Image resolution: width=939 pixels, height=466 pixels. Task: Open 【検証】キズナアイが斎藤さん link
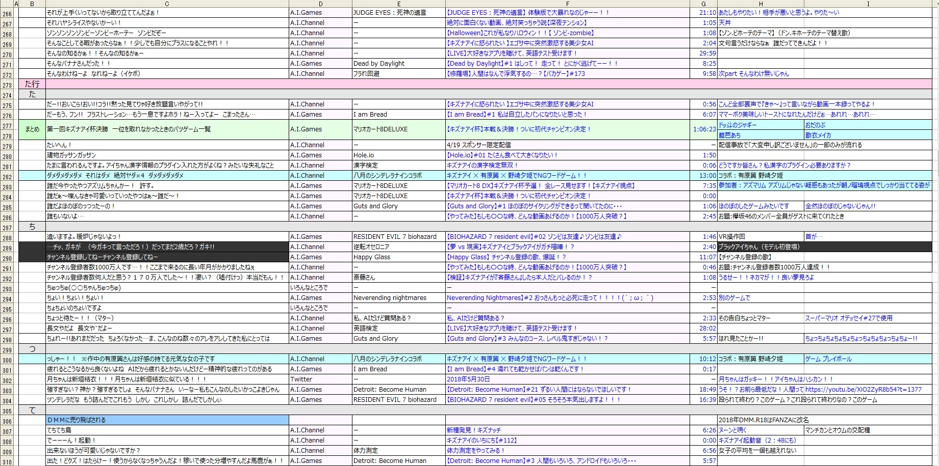click(519, 277)
